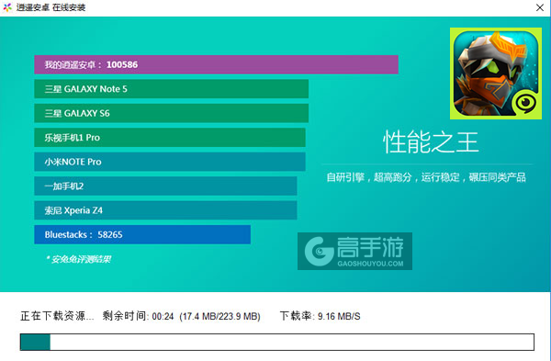Select the 乐视手机1 Pro bar
Image resolution: width=551 pixels, height=361 pixels.
[x=170, y=138]
